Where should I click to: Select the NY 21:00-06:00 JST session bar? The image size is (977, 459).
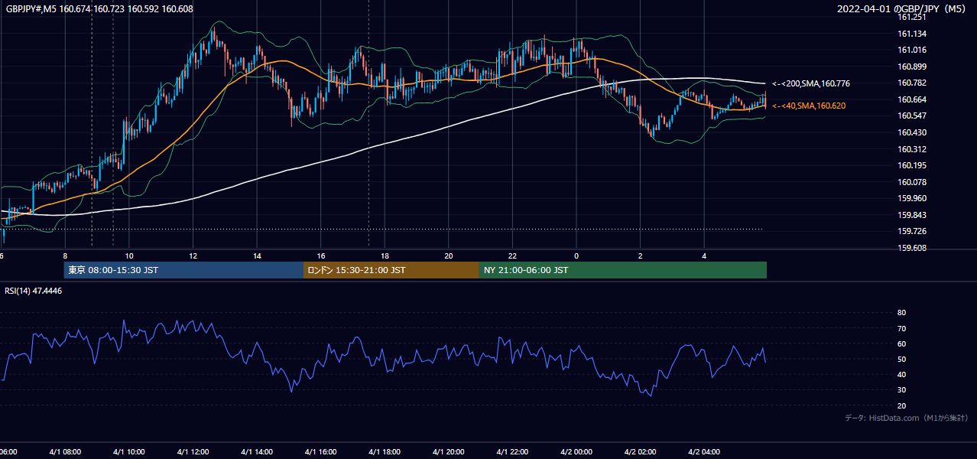tap(623, 270)
